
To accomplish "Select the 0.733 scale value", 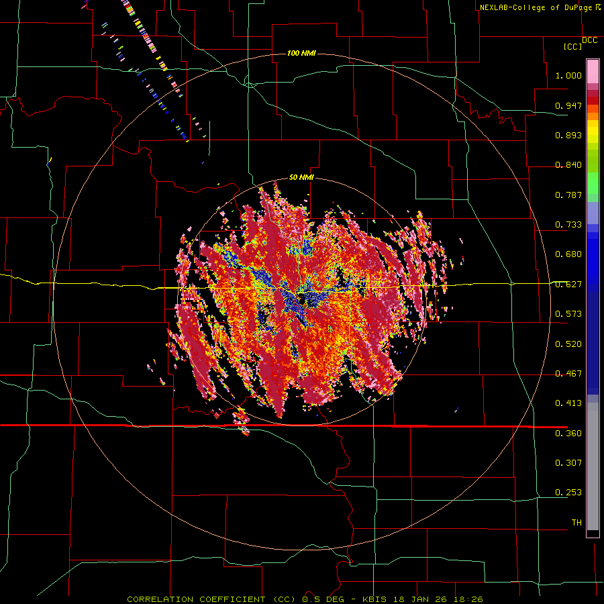I will point(568,224).
